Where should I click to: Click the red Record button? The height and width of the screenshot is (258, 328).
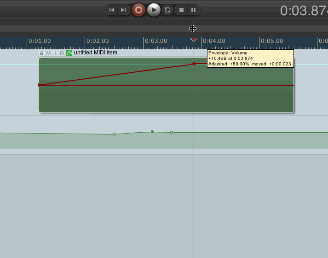[x=138, y=10]
